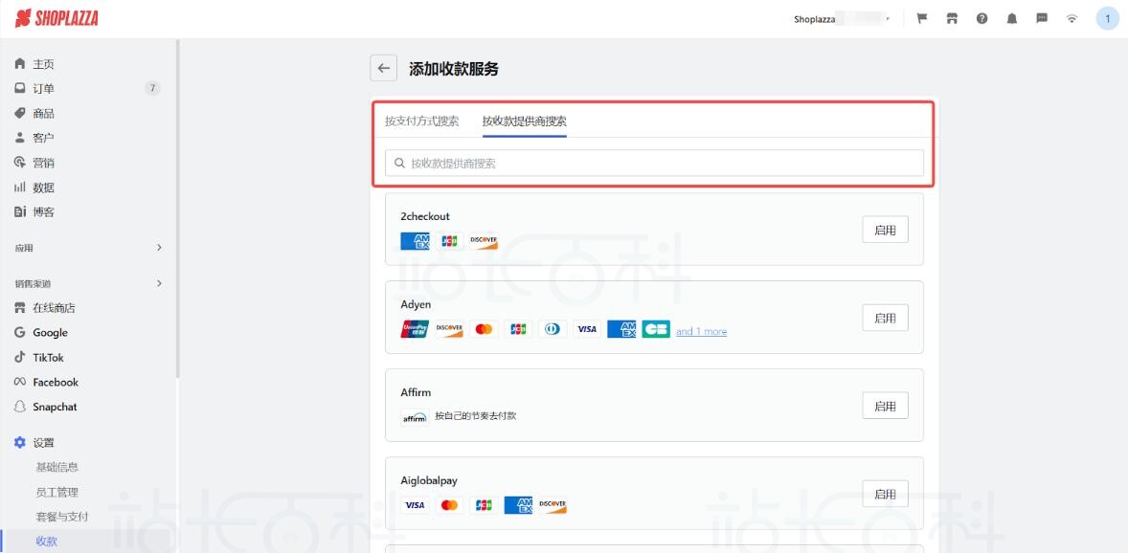Image resolution: width=1128 pixels, height=553 pixels.
Task: Open the Shoplazza store dropdown
Action: [842, 19]
